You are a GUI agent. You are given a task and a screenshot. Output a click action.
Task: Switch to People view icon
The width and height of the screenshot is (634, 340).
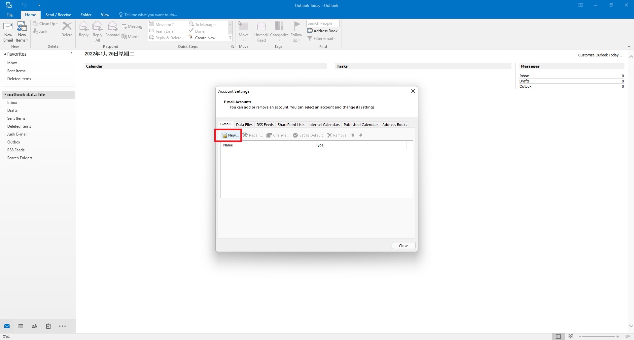(34, 326)
